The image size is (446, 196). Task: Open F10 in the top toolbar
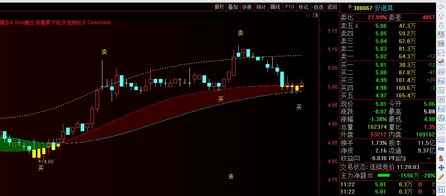[x=289, y=7]
